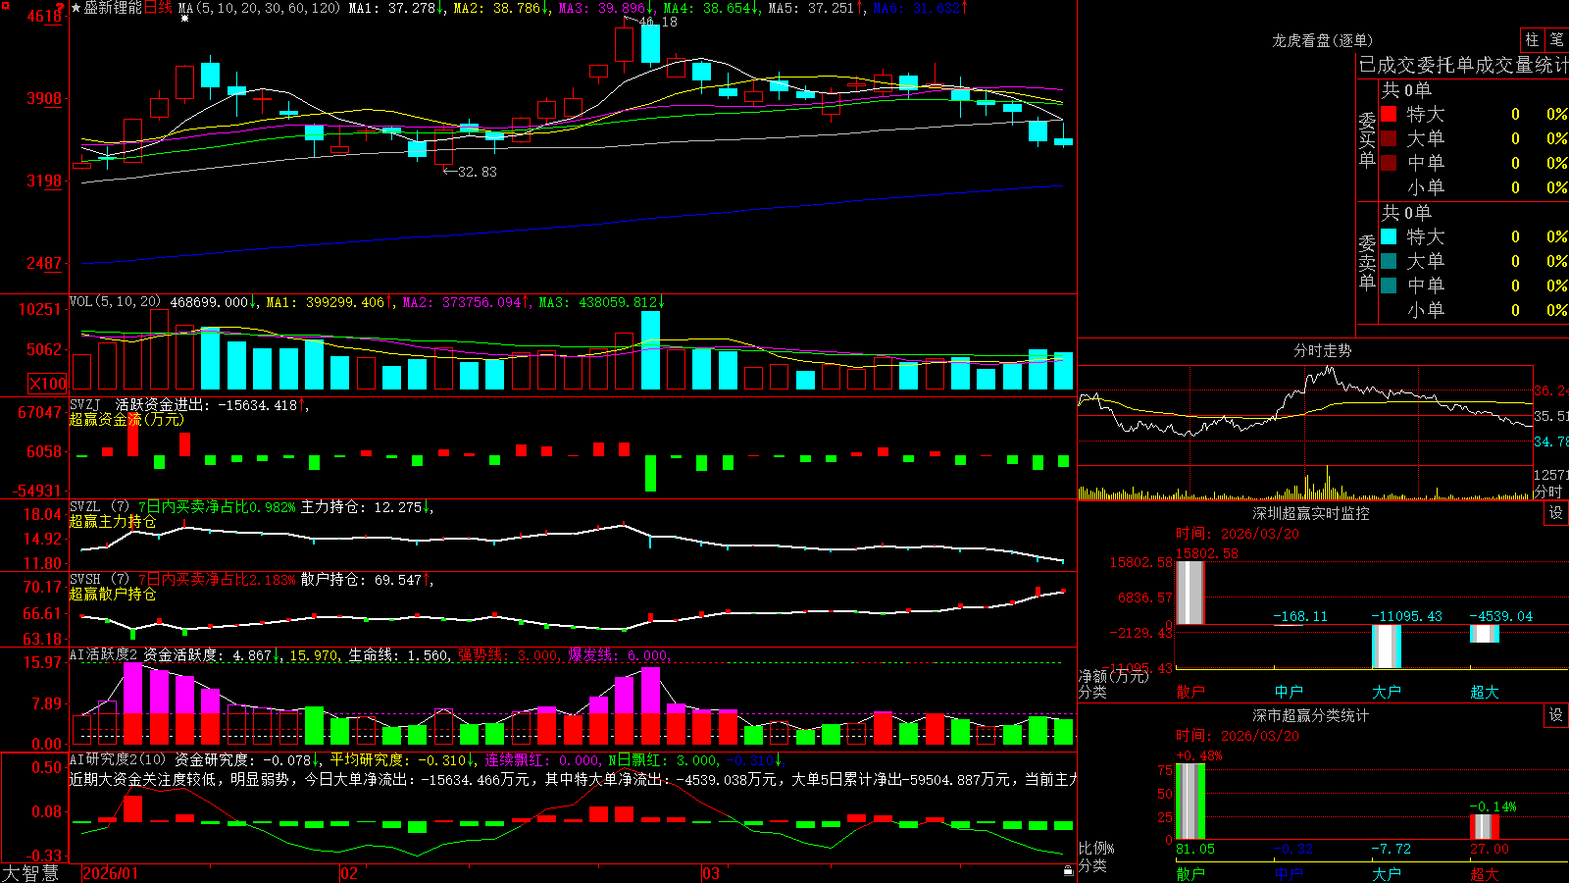Click the 比例% axis label
The image size is (1569, 883).
click(1096, 848)
